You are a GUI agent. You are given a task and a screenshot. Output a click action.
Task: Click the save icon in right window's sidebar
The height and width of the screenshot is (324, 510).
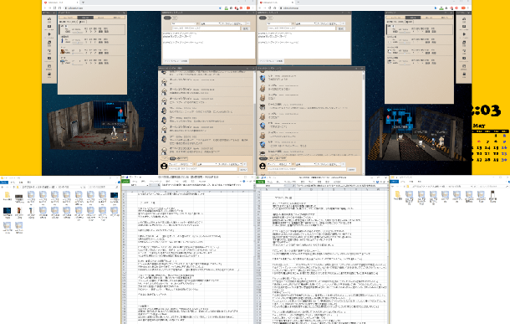pos(464,75)
